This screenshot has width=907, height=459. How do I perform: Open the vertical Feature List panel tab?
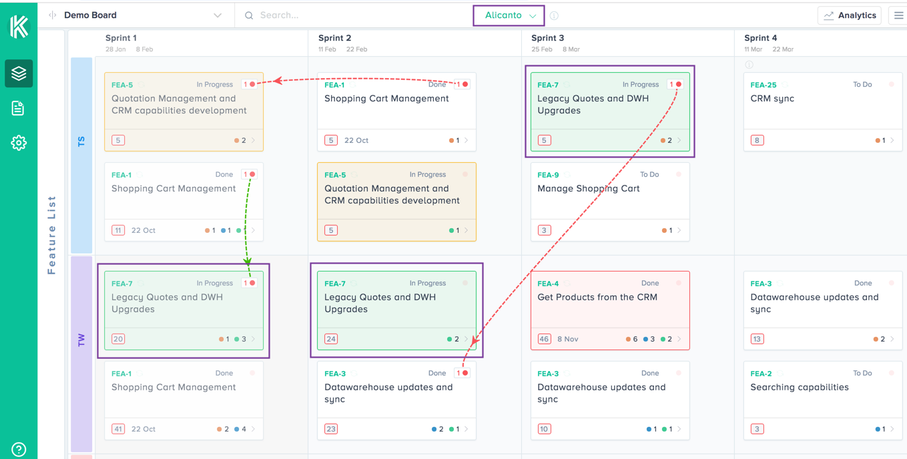51,235
